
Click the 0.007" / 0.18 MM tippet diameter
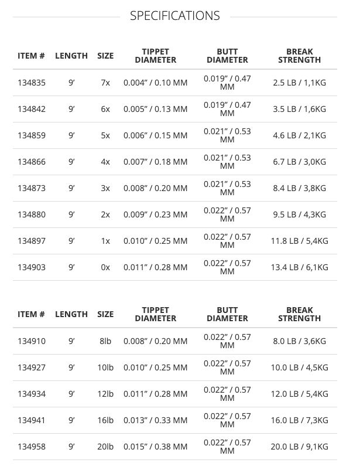[155, 162]
